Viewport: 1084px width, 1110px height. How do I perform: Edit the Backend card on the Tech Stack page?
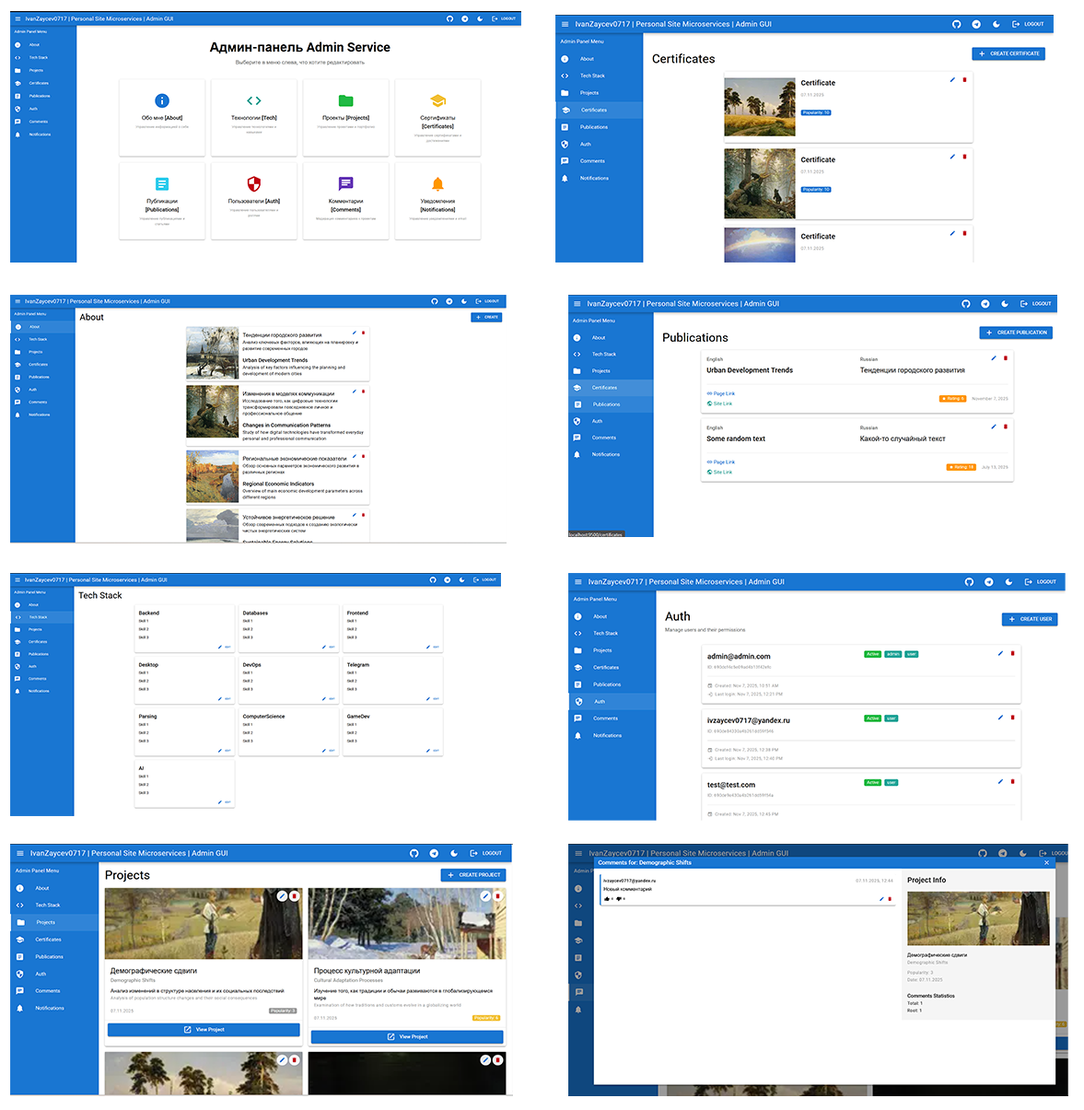[x=226, y=647]
